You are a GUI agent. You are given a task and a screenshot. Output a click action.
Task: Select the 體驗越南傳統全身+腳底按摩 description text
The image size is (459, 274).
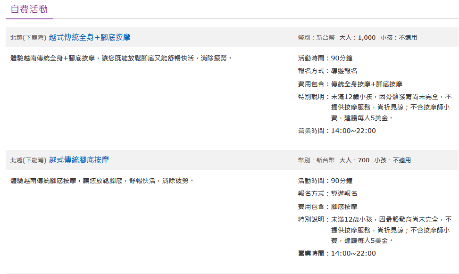pos(121,58)
